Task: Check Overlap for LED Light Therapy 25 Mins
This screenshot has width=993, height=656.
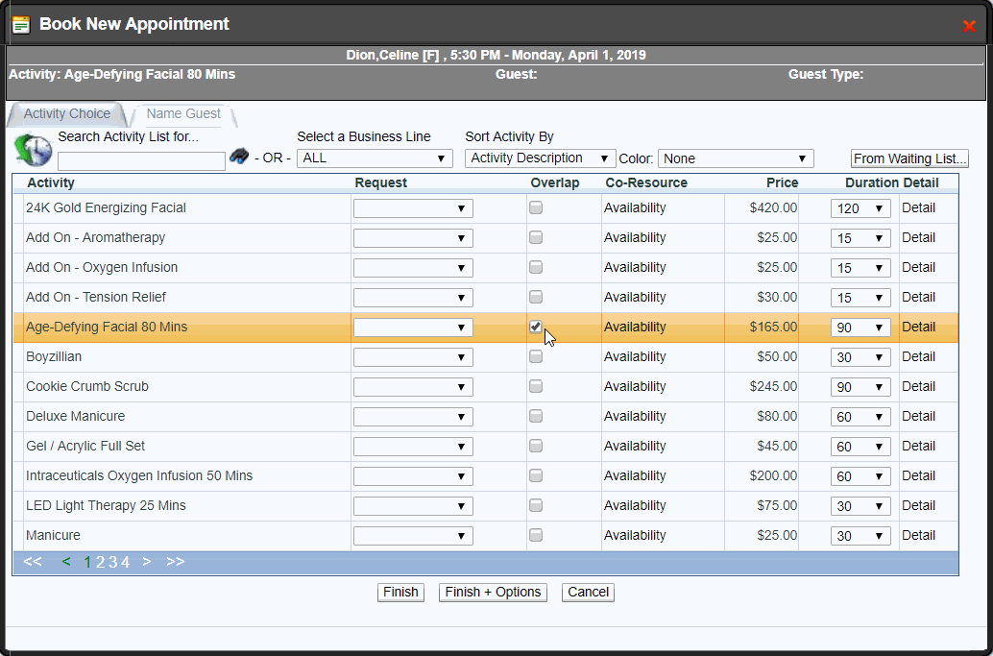Action: pos(536,505)
